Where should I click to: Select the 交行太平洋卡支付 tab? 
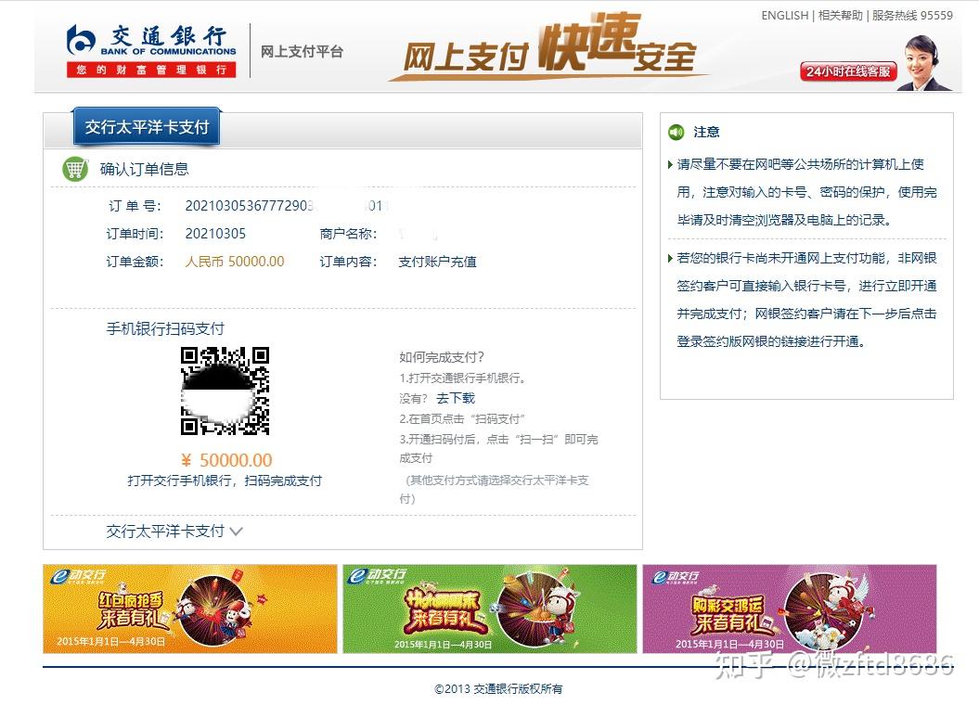pos(147,127)
